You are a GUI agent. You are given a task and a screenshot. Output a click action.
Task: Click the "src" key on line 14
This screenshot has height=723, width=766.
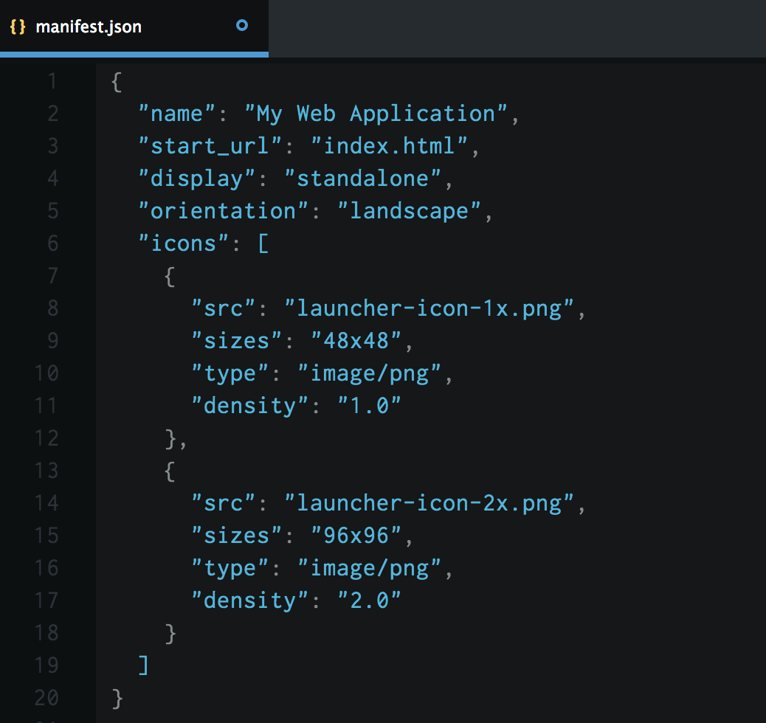click(x=224, y=503)
